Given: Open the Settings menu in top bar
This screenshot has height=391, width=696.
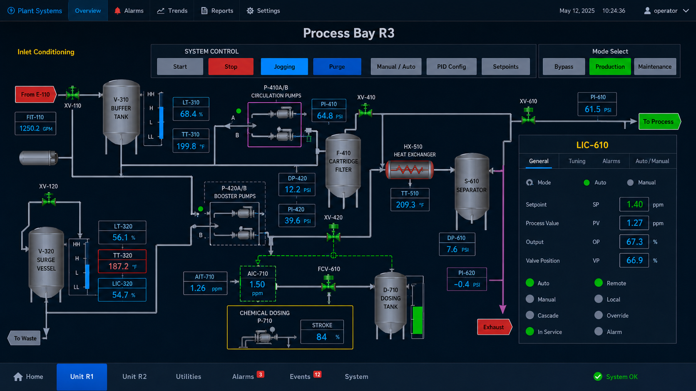Looking at the screenshot, I should click(263, 11).
